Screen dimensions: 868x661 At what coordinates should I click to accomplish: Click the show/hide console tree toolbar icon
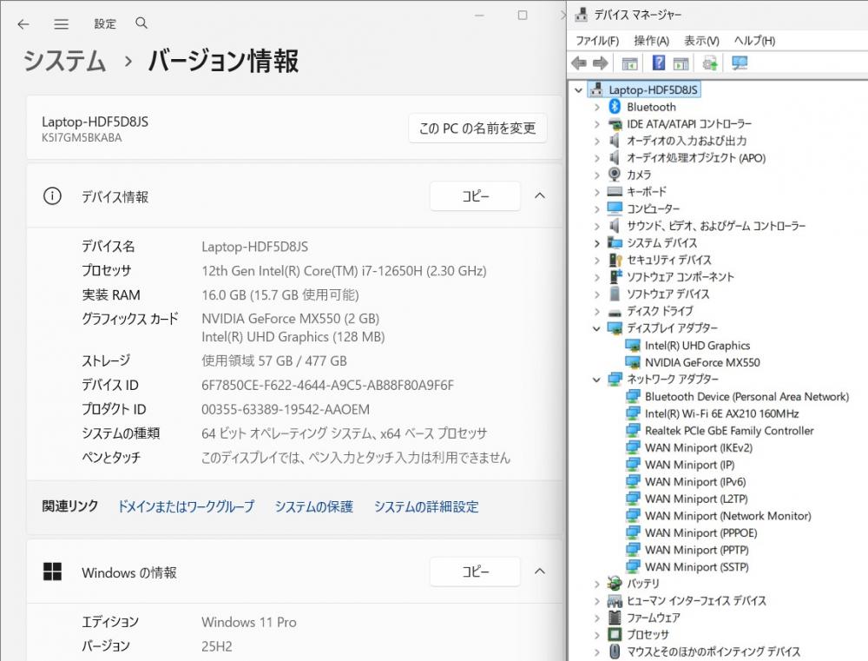coord(629,63)
